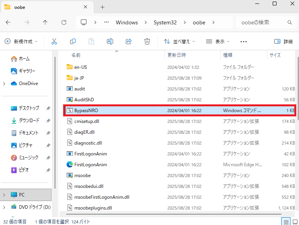Go up one folder level
Image resolution: width=299 pixels, height=225 pixels.
(x=45, y=22)
